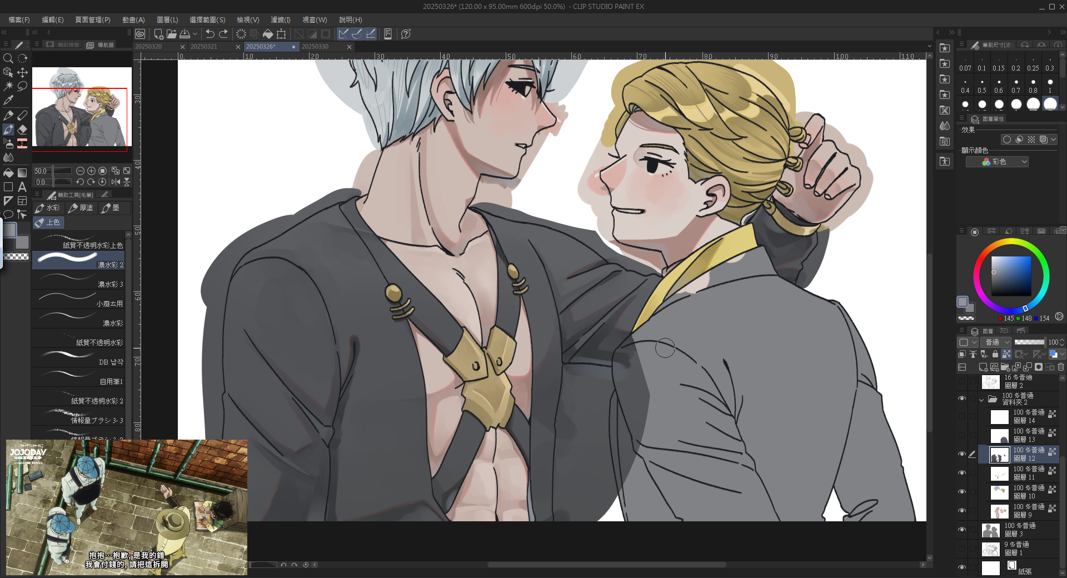Screen dimensions: 1067x578
Task: Hide layer 圖層 12
Action: (962, 454)
